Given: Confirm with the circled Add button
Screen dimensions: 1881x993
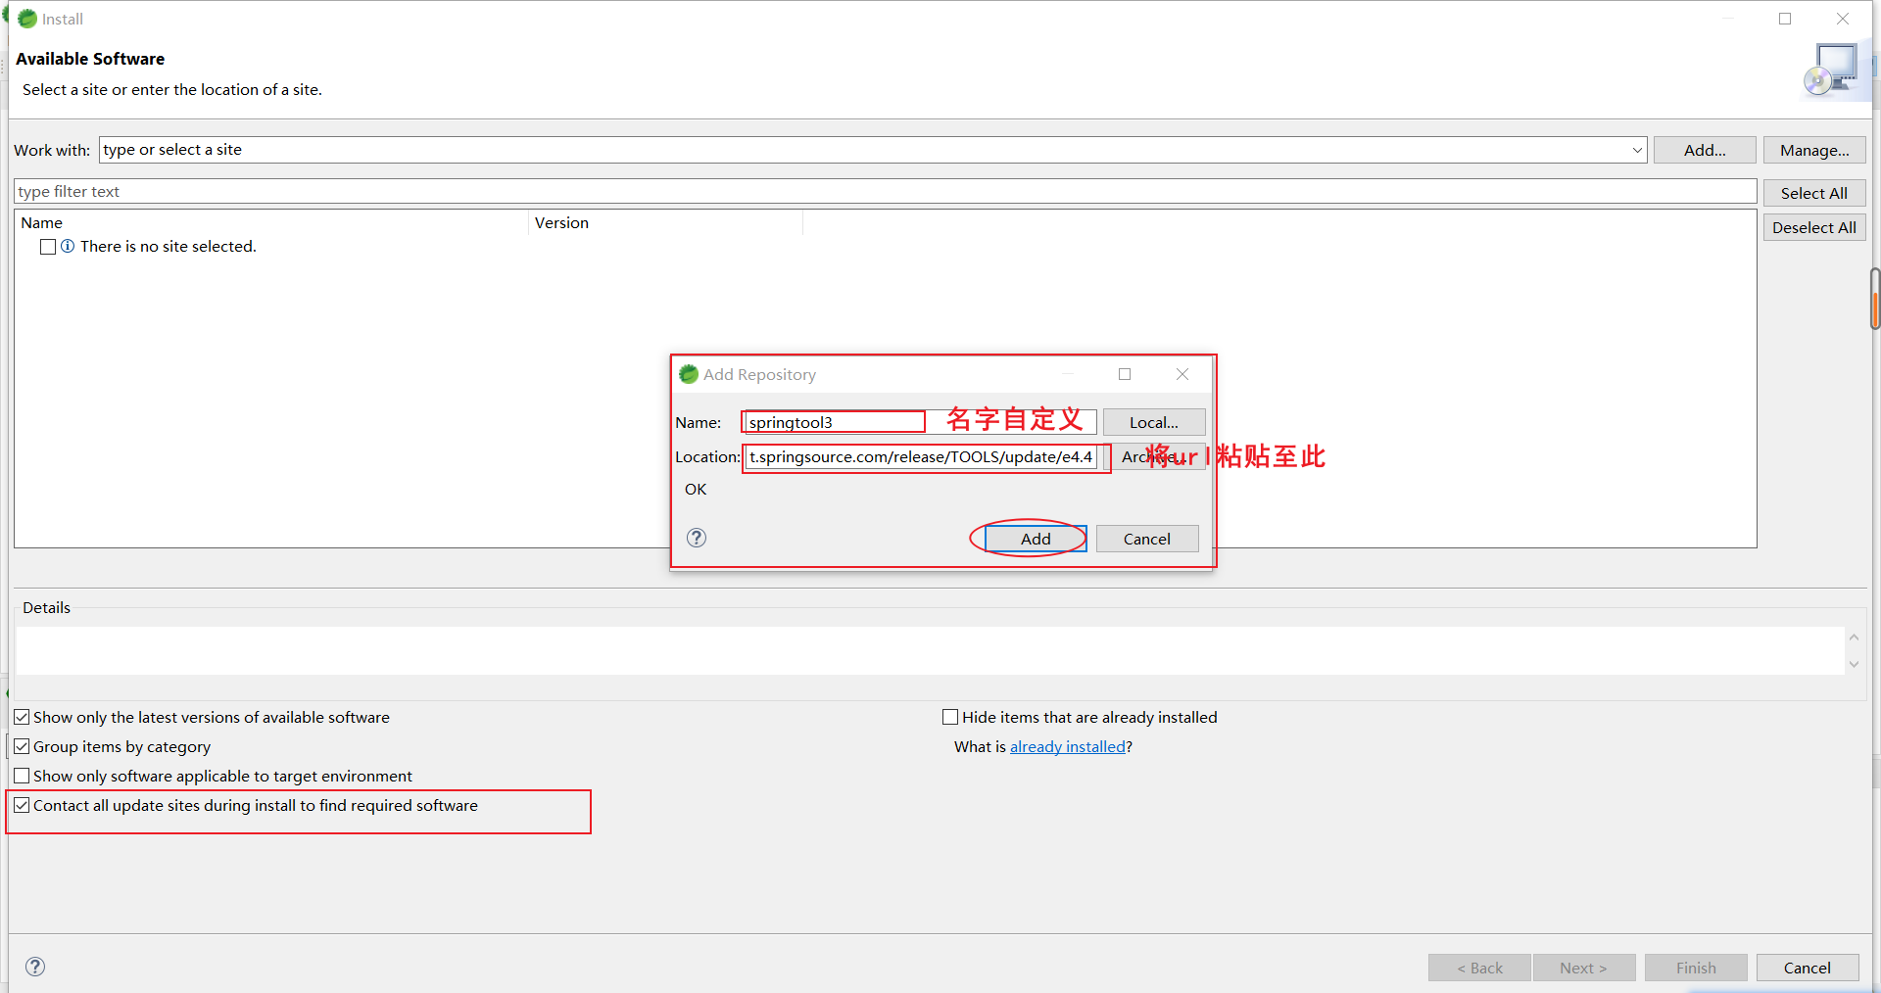Looking at the screenshot, I should (1035, 539).
